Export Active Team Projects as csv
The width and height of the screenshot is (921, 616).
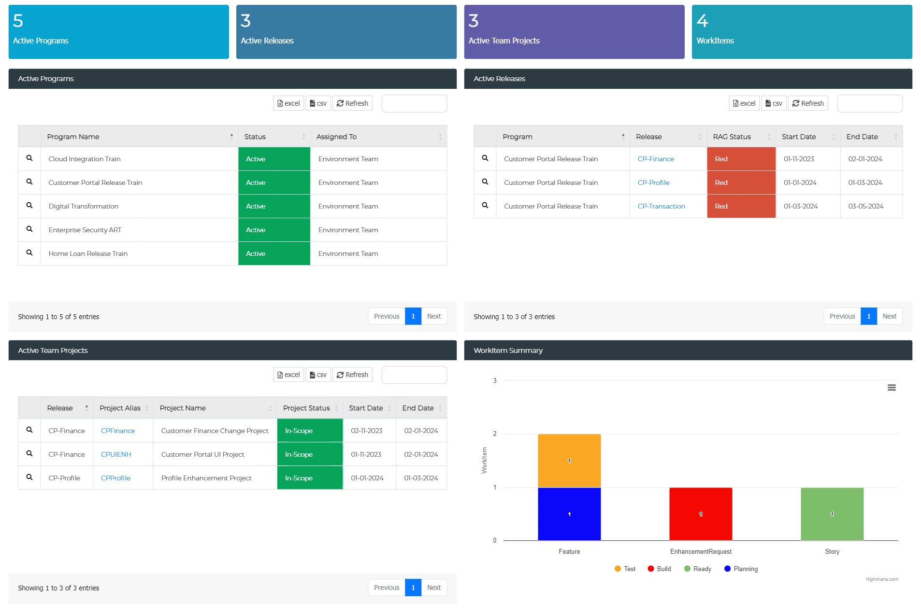[x=318, y=375]
